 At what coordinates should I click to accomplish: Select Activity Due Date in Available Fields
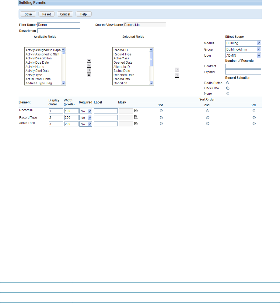click(37, 62)
